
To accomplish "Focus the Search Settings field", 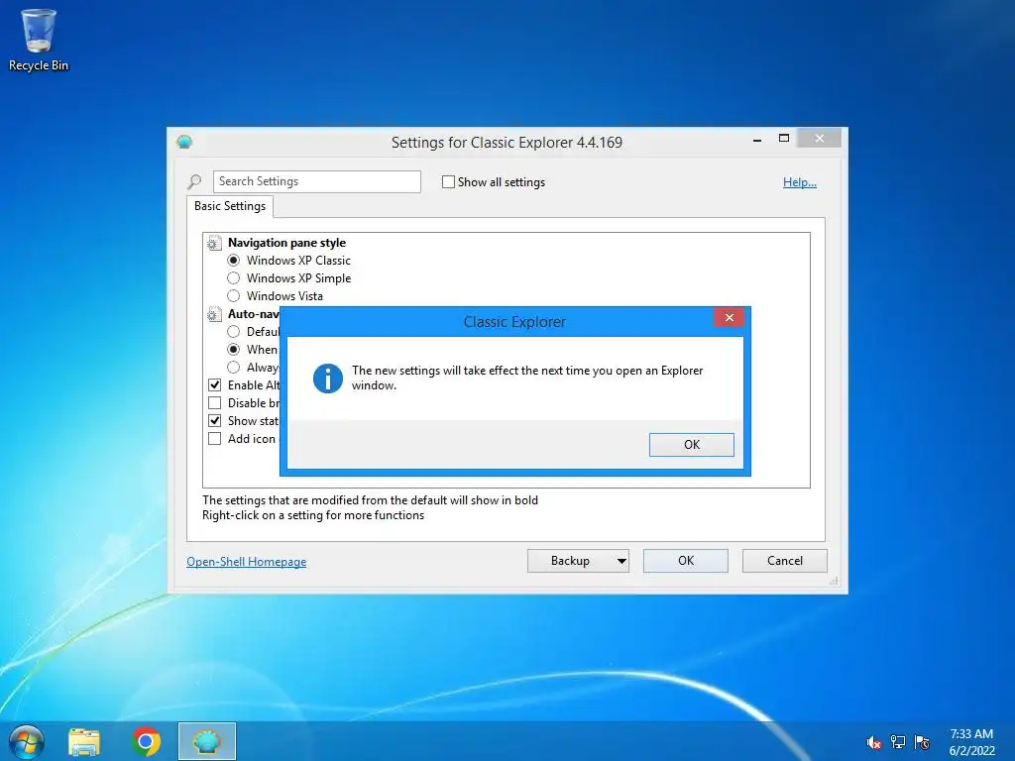I will [317, 182].
